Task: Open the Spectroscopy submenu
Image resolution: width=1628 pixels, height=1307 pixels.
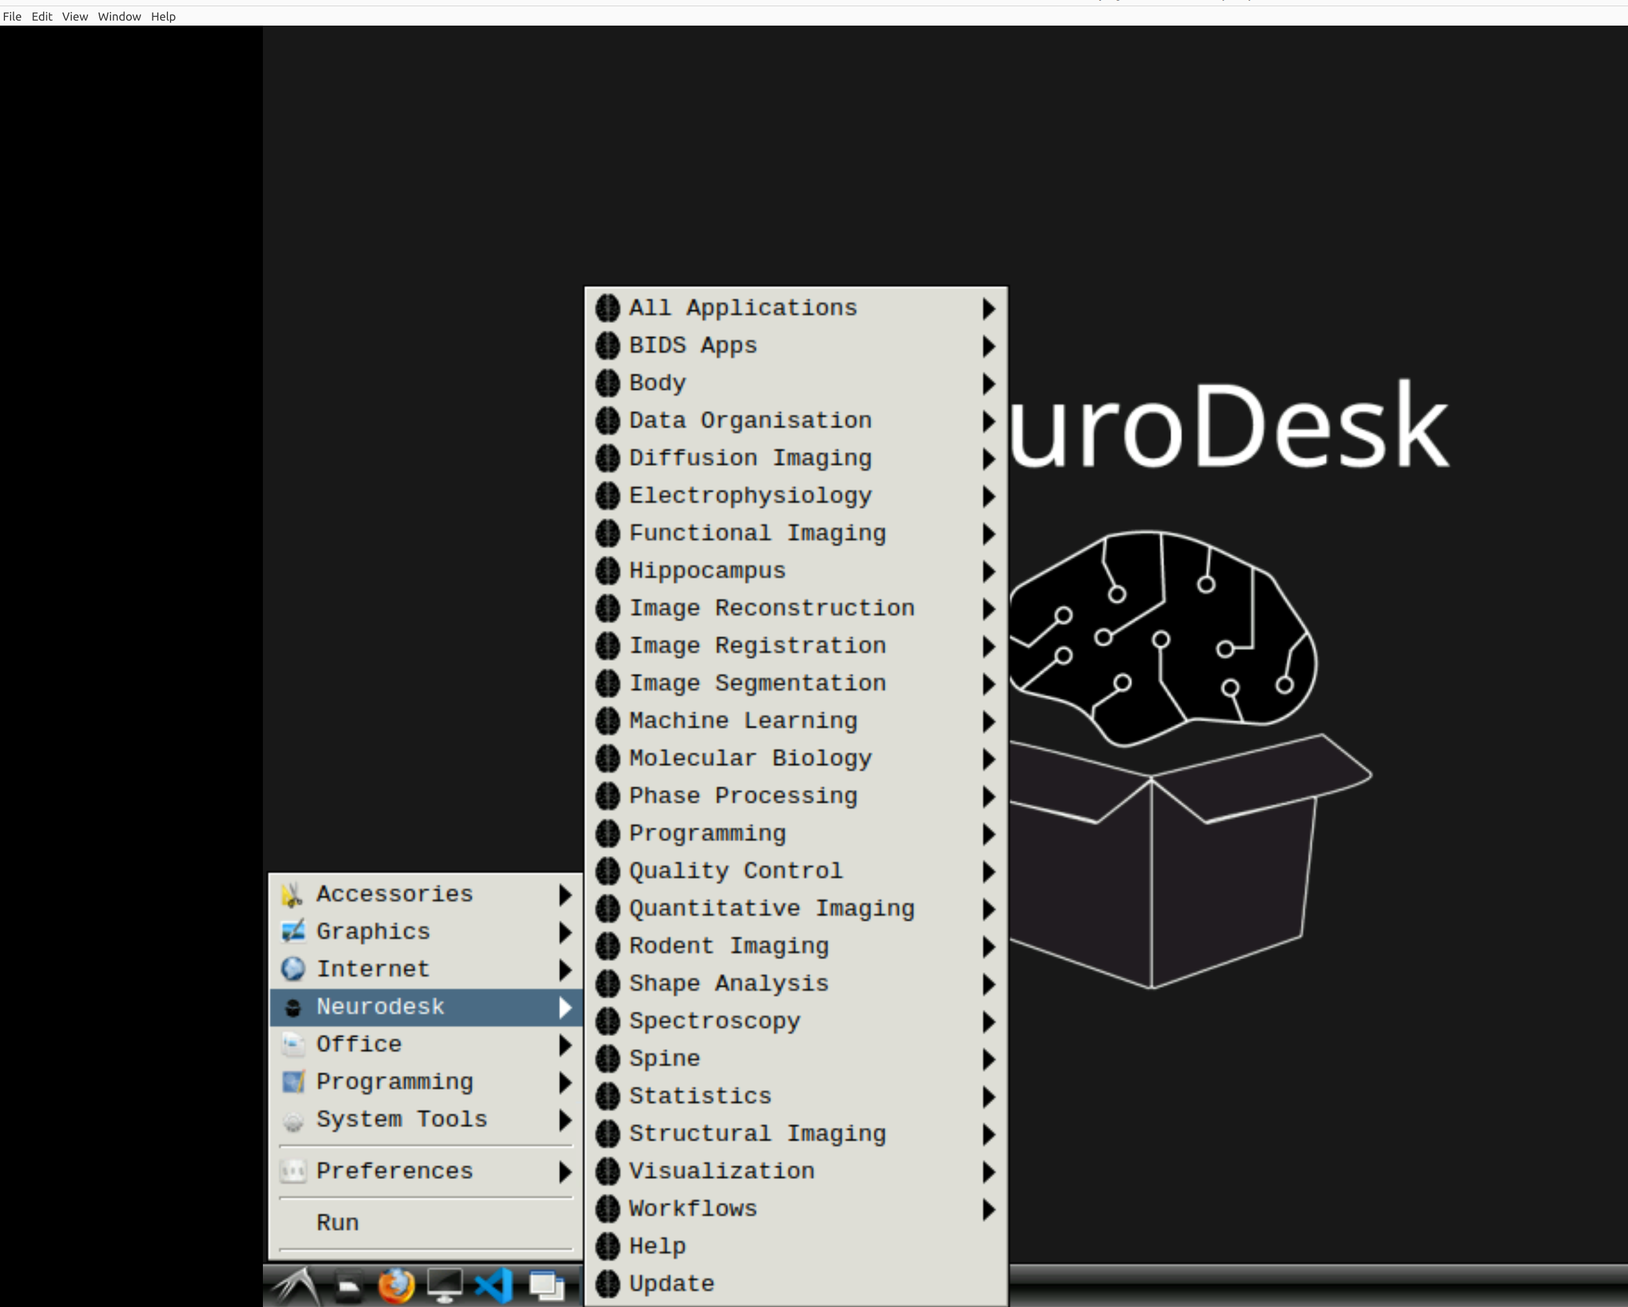Action: point(714,1020)
